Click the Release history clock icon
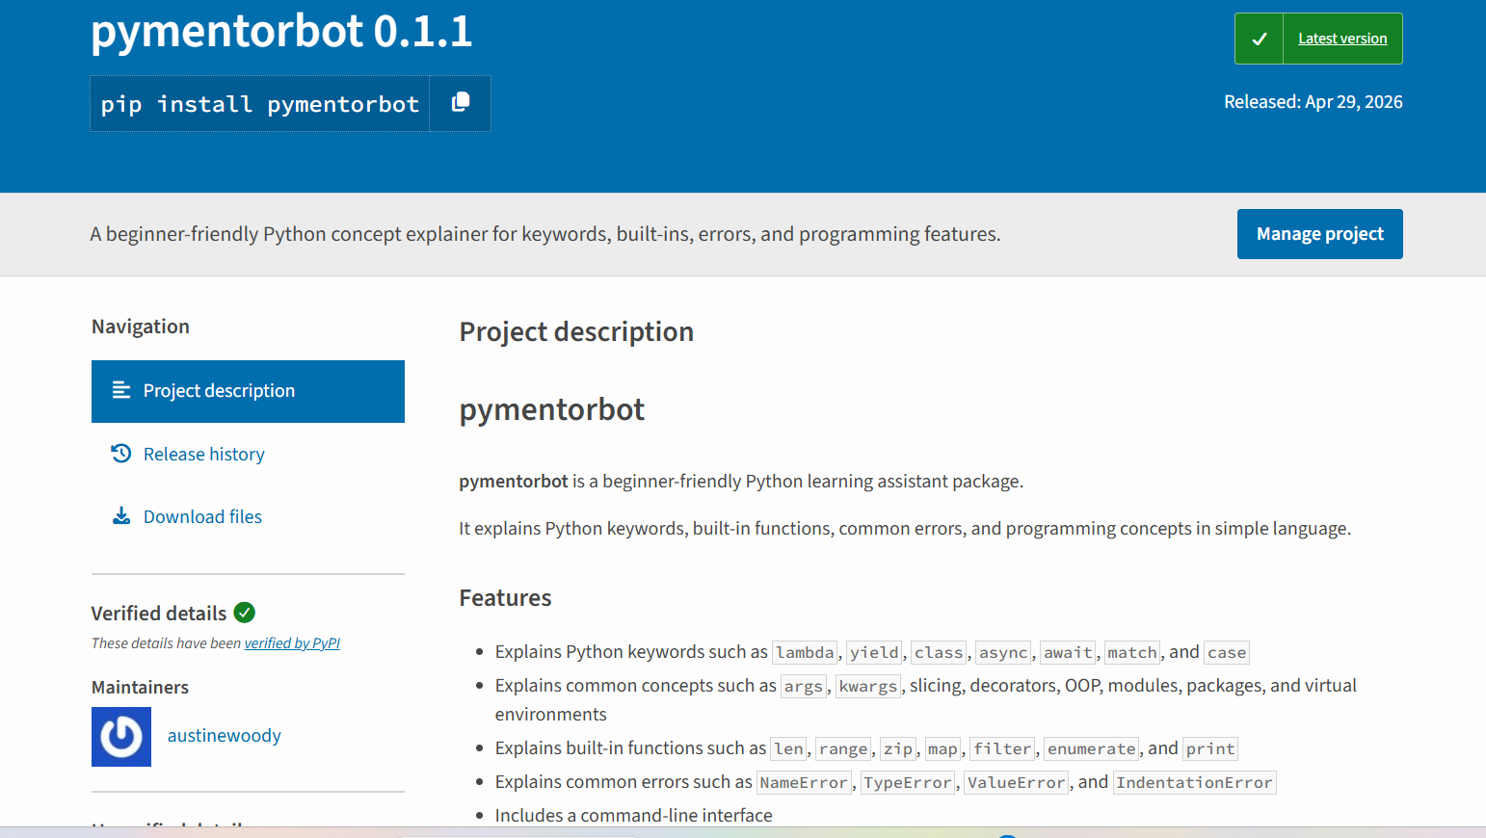1486x838 pixels. 121,453
